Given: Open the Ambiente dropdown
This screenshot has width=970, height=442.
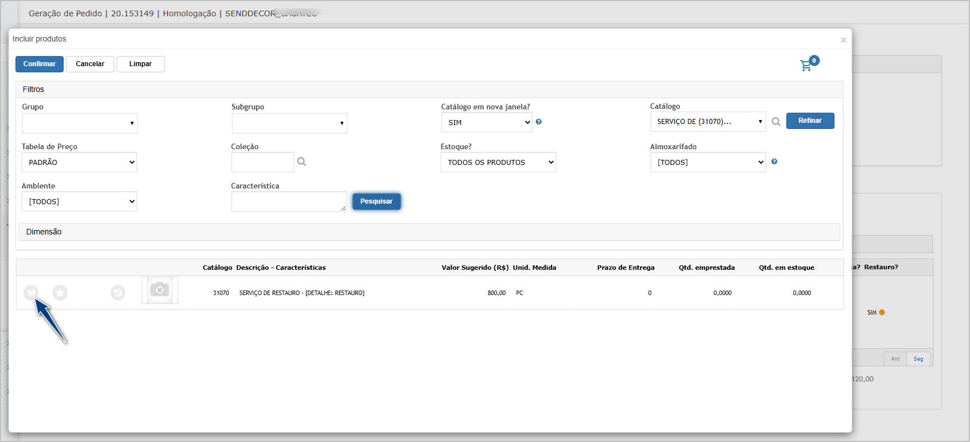Looking at the screenshot, I should 79,201.
